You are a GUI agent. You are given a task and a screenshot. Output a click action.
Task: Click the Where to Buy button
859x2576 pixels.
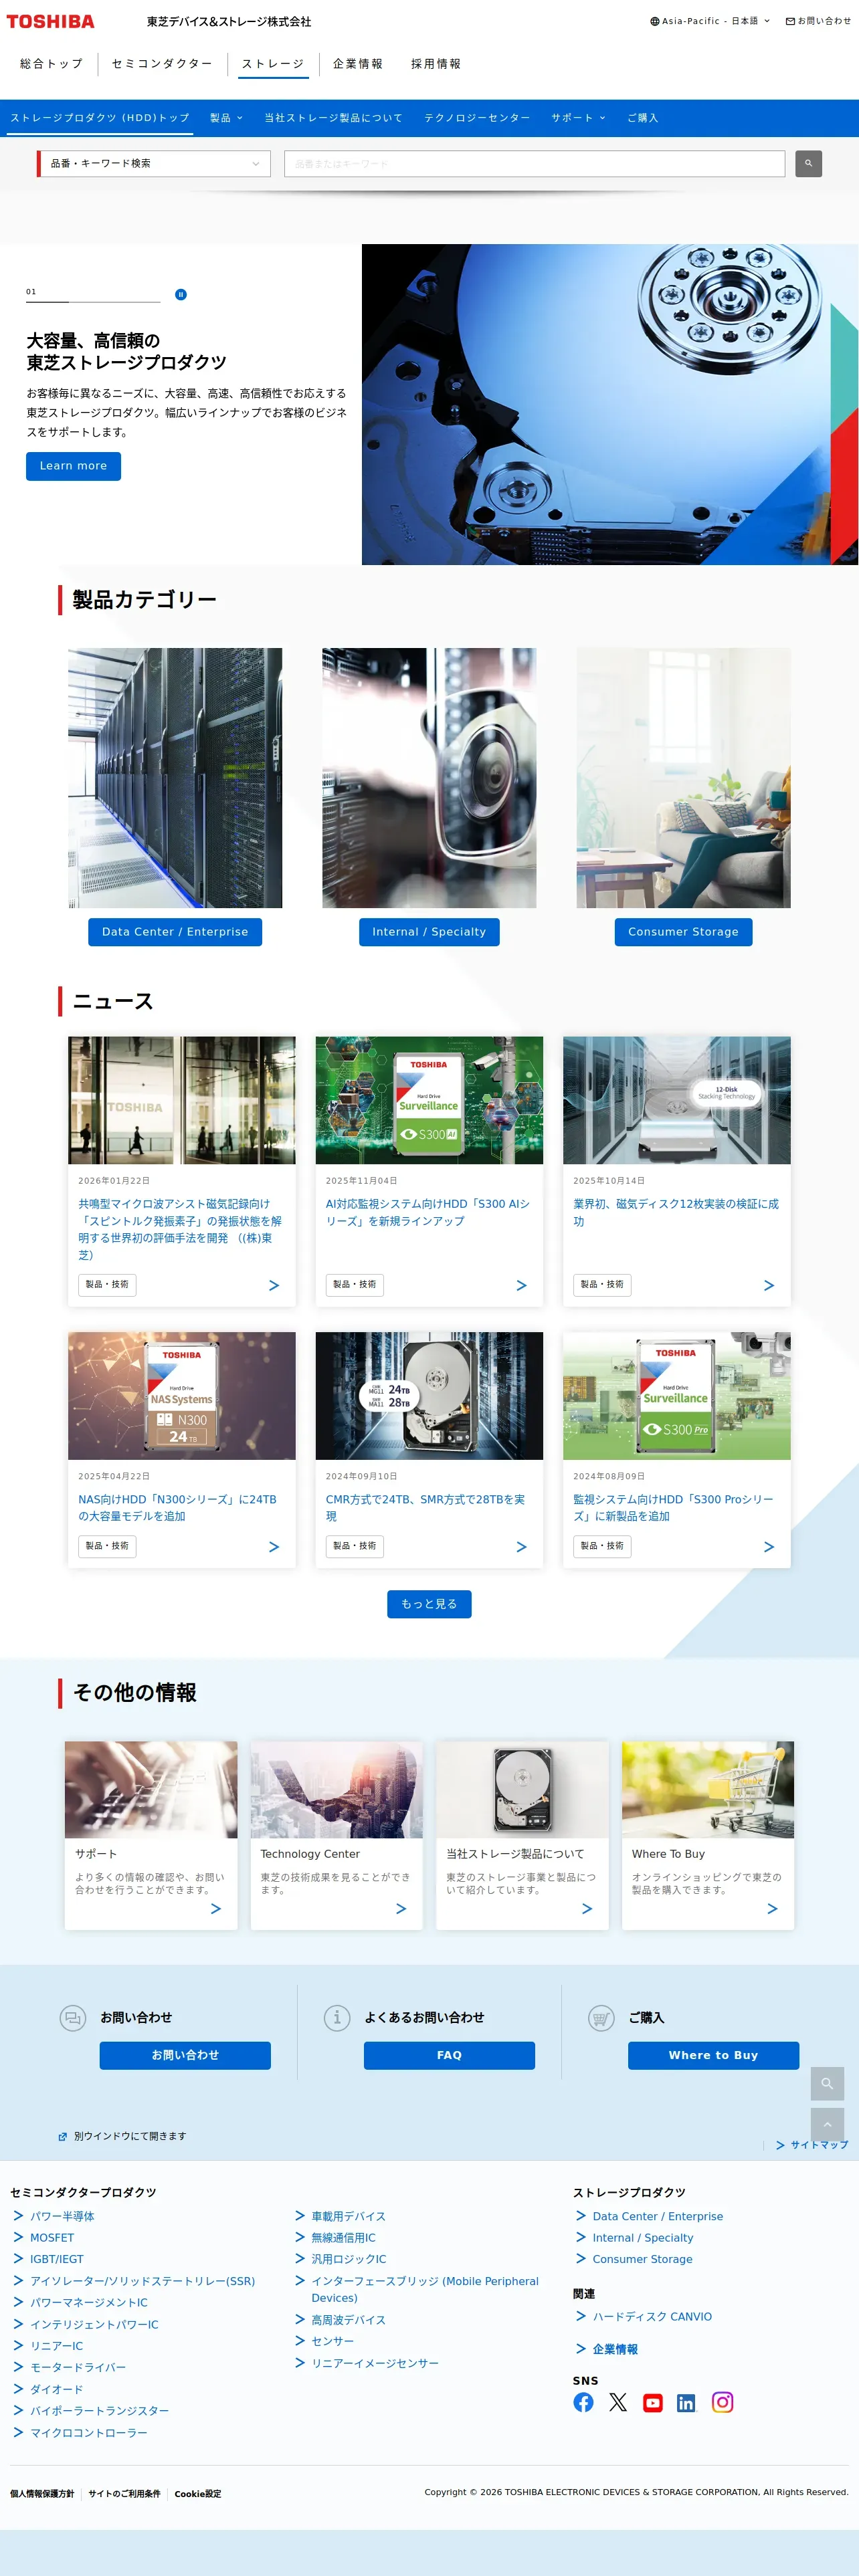pos(713,2055)
